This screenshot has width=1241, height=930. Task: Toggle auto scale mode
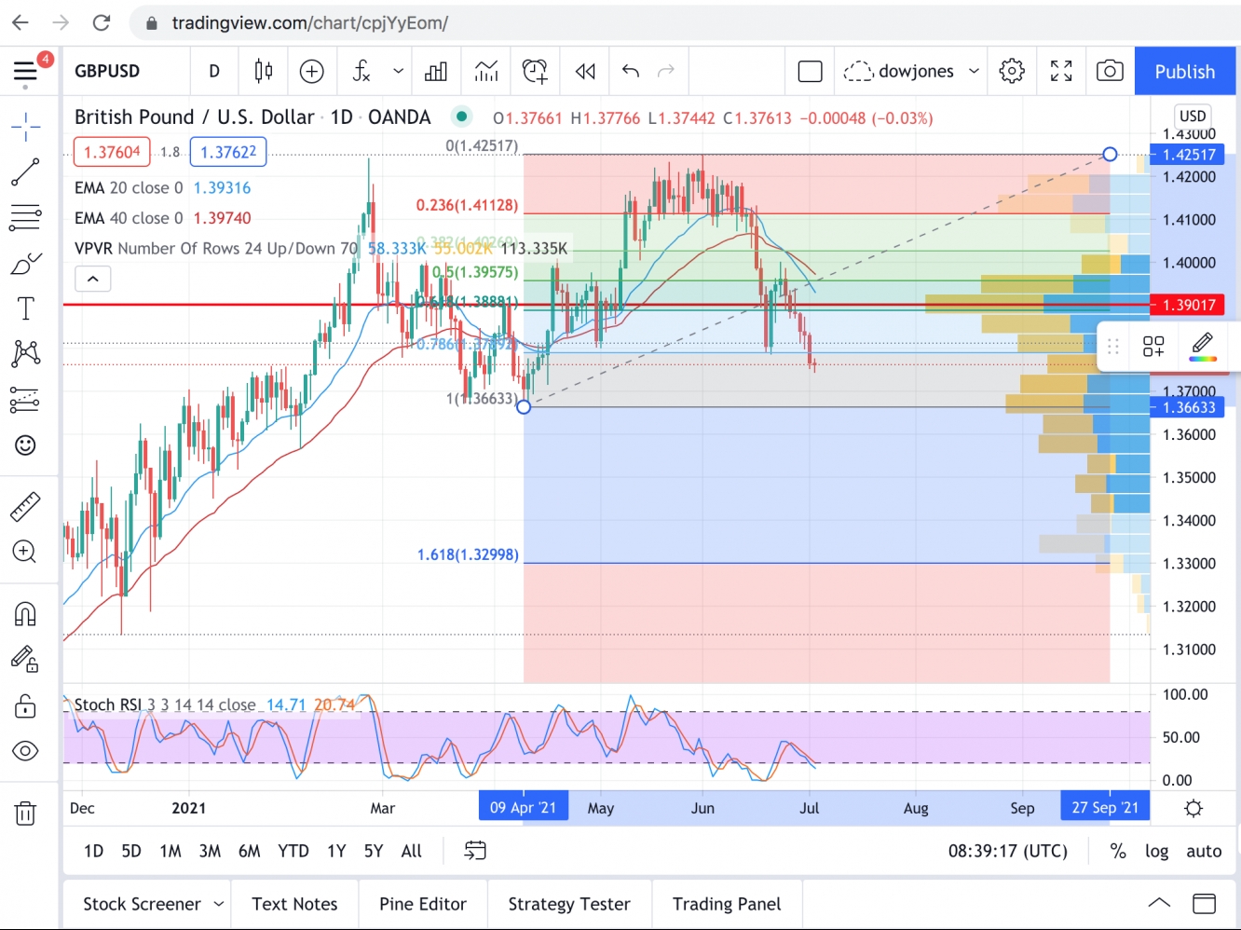(x=1204, y=851)
